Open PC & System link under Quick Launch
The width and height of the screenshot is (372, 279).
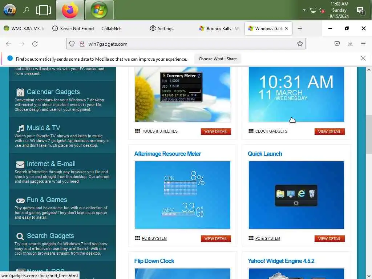[268, 238]
